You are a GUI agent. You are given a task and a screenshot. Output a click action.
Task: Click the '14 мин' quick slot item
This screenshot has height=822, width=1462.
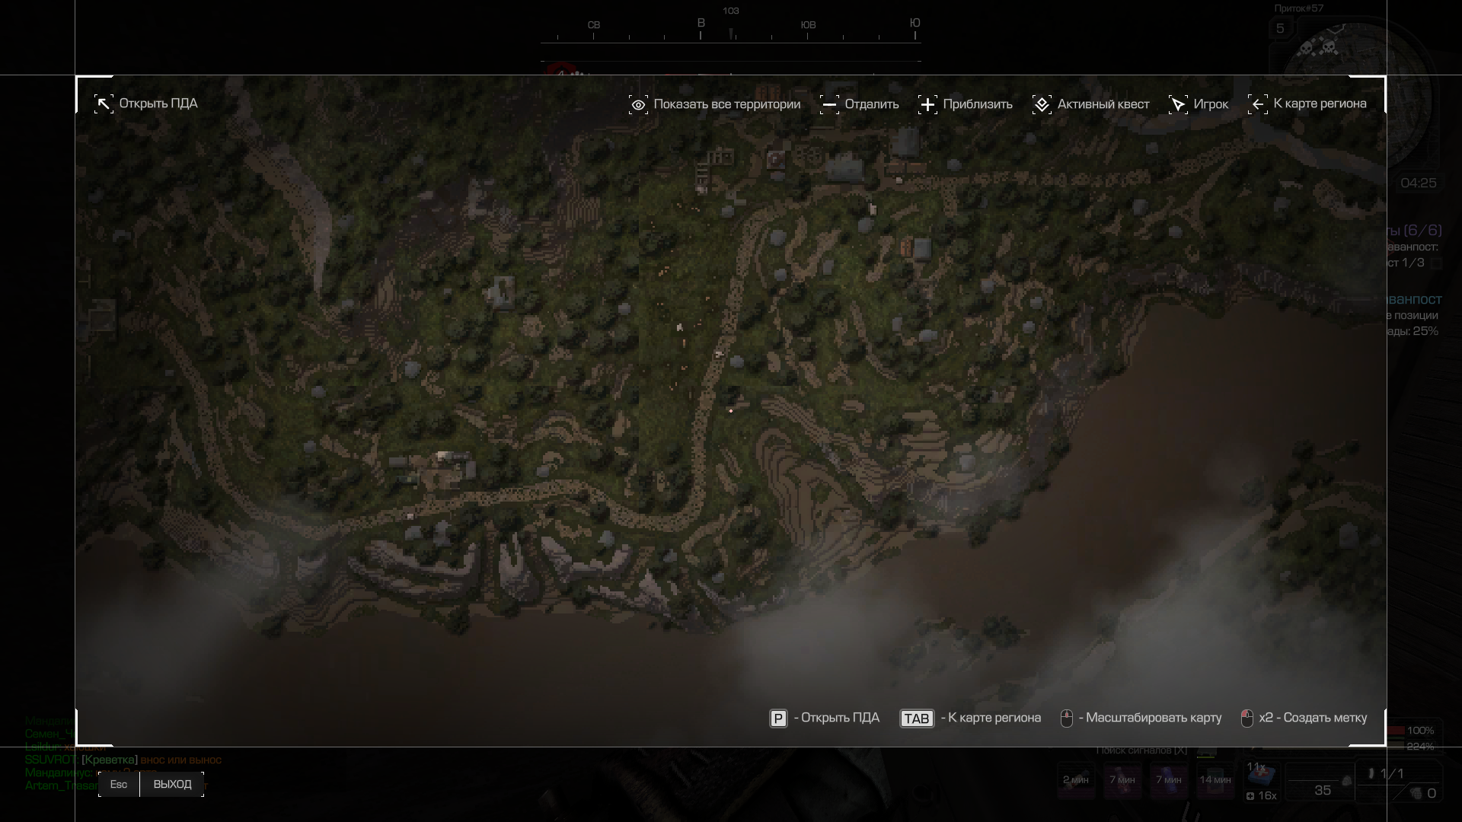pyautogui.click(x=1215, y=780)
